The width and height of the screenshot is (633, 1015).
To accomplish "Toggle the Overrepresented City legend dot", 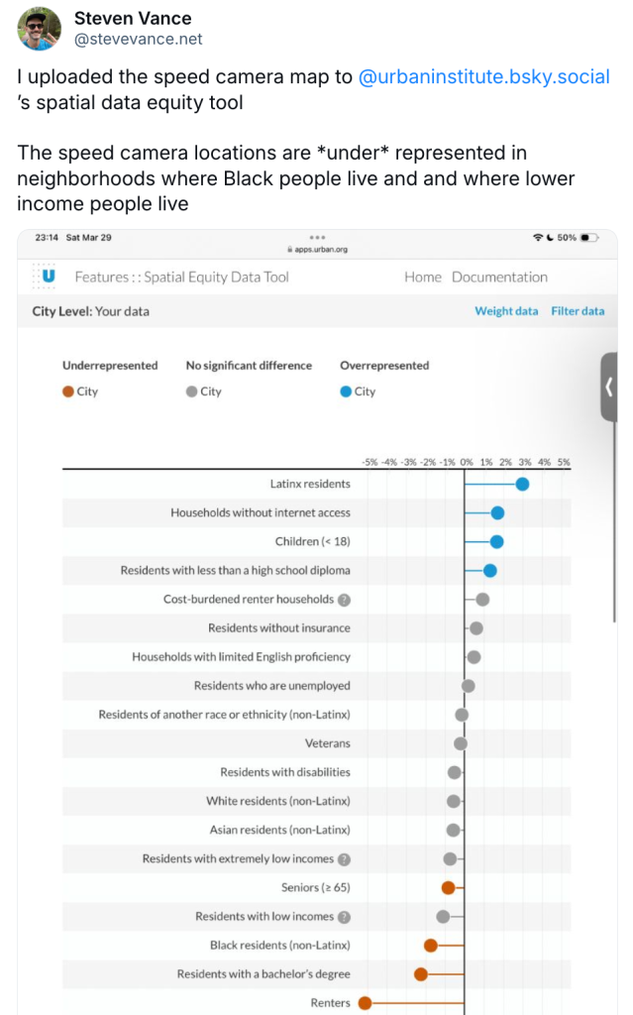I will tap(346, 392).
